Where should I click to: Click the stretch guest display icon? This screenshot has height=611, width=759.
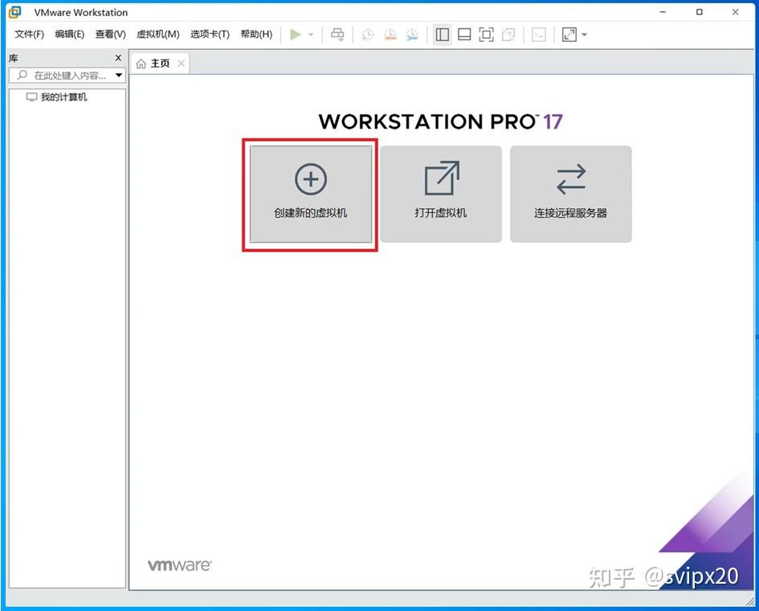click(569, 35)
